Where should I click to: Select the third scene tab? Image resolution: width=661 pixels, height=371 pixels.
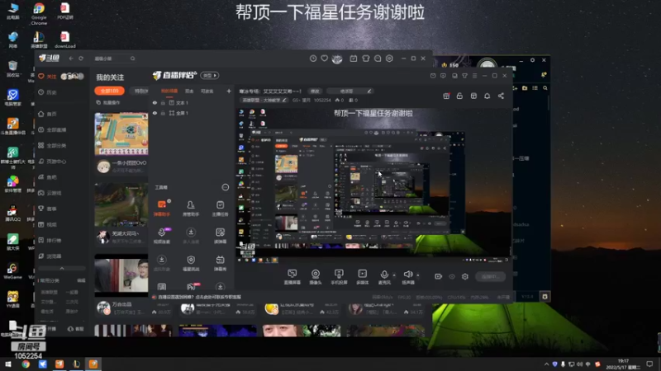207,91
